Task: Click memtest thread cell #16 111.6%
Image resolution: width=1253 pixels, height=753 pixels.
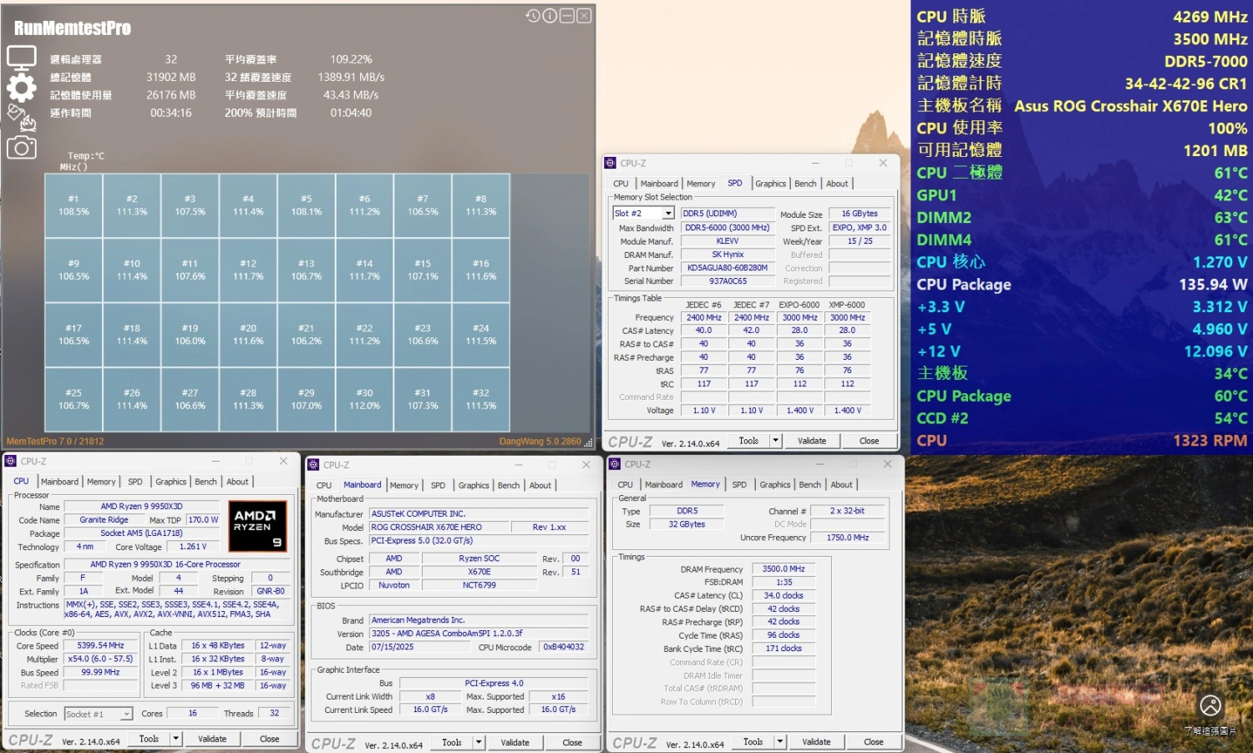Action: pyautogui.click(x=481, y=270)
